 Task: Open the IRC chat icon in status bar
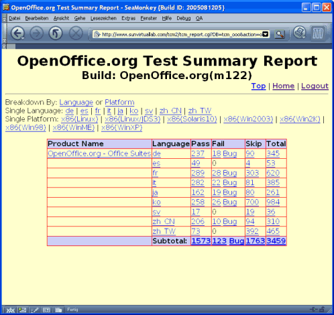(x=58, y=310)
